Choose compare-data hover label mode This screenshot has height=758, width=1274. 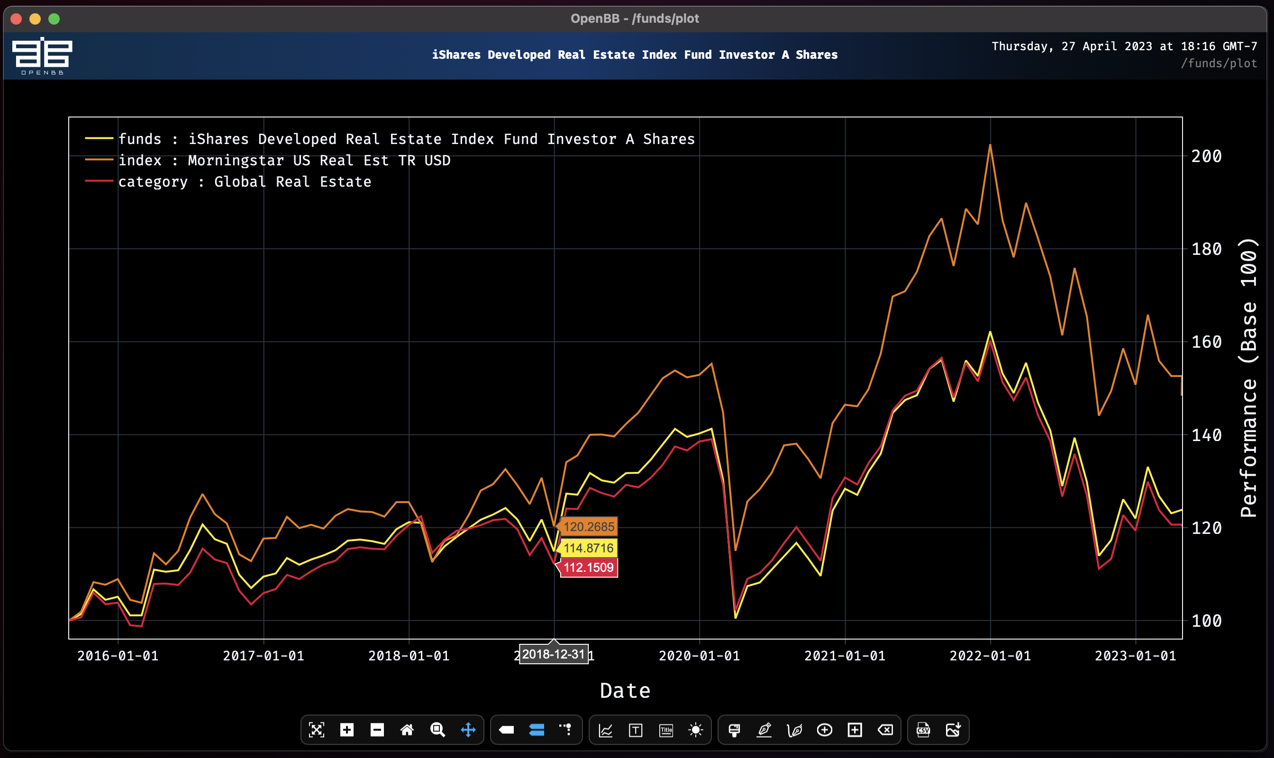537,730
